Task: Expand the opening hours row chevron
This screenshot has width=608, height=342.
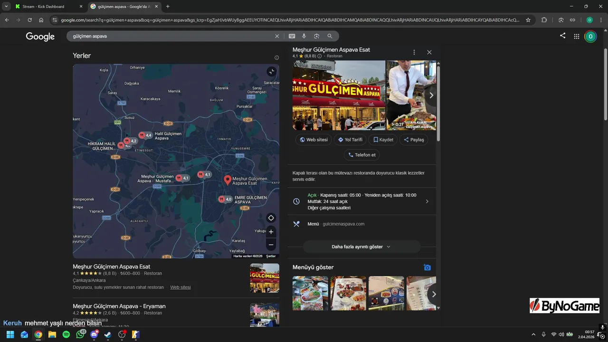Action: coord(427,201)
